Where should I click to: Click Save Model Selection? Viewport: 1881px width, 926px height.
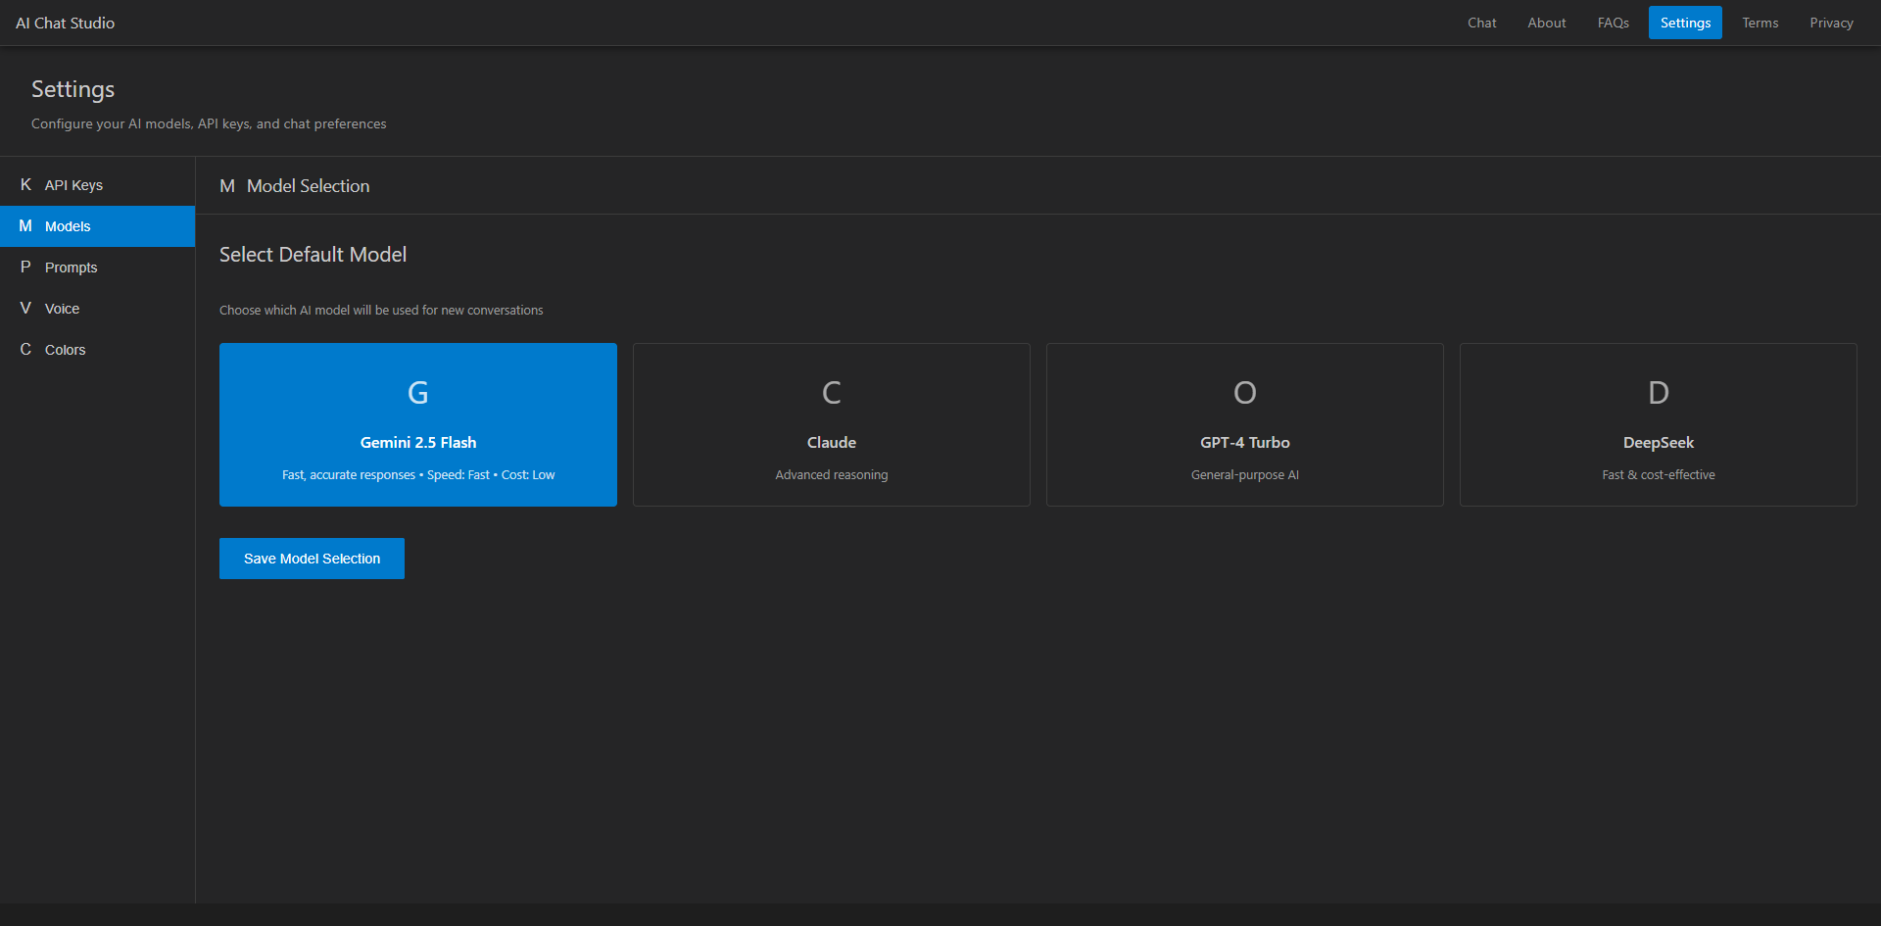click(312, 558)
